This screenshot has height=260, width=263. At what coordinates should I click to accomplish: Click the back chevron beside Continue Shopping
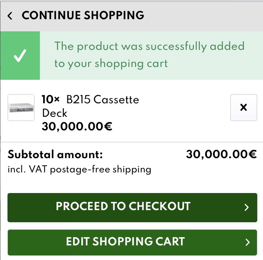tap(10, 16)
